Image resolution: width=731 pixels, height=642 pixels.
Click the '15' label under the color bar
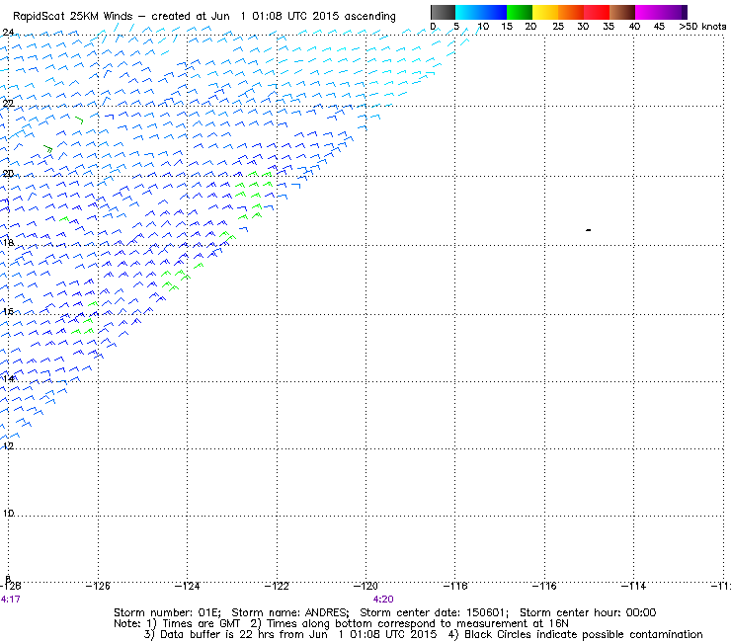507,26
